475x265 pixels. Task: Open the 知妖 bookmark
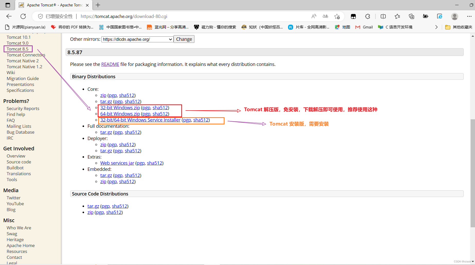pos(262,27)
